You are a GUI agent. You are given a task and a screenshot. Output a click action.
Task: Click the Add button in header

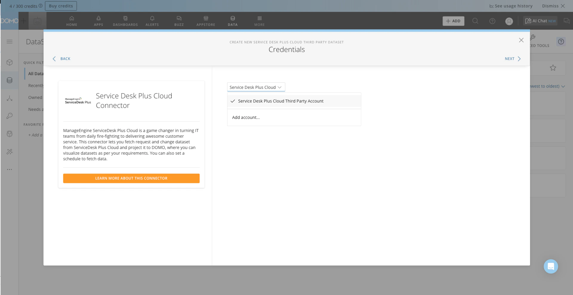[x=453, y=21]
